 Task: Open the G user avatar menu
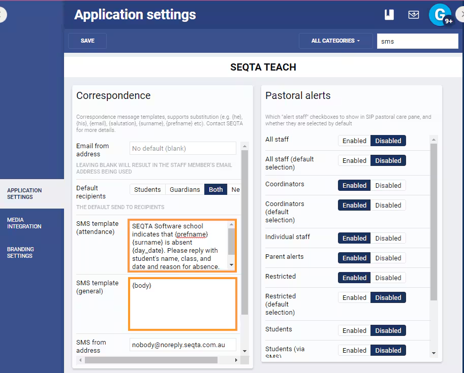(x=440, y=15)
